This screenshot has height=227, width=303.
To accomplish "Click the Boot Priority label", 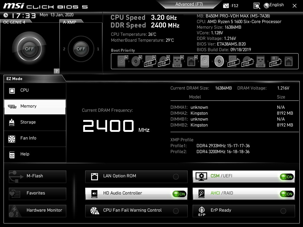I will [123, 50].
